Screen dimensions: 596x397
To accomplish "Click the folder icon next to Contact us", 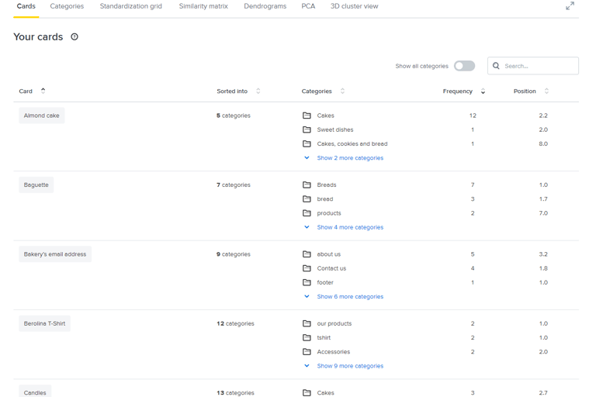I will point(307,268).
